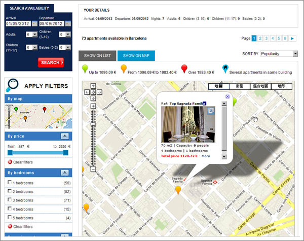Click the map pan down arrow
The width and height of the screenshot is (304, 241).
click(x=93, y=98)
